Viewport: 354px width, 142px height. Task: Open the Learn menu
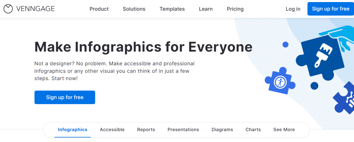(206, 9)
